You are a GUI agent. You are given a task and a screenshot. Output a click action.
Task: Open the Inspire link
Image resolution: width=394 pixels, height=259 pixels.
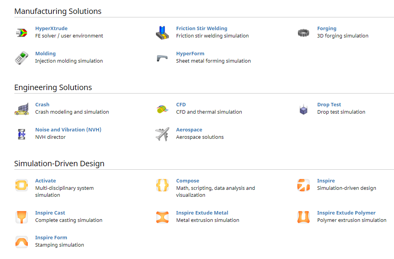(326, 181)
